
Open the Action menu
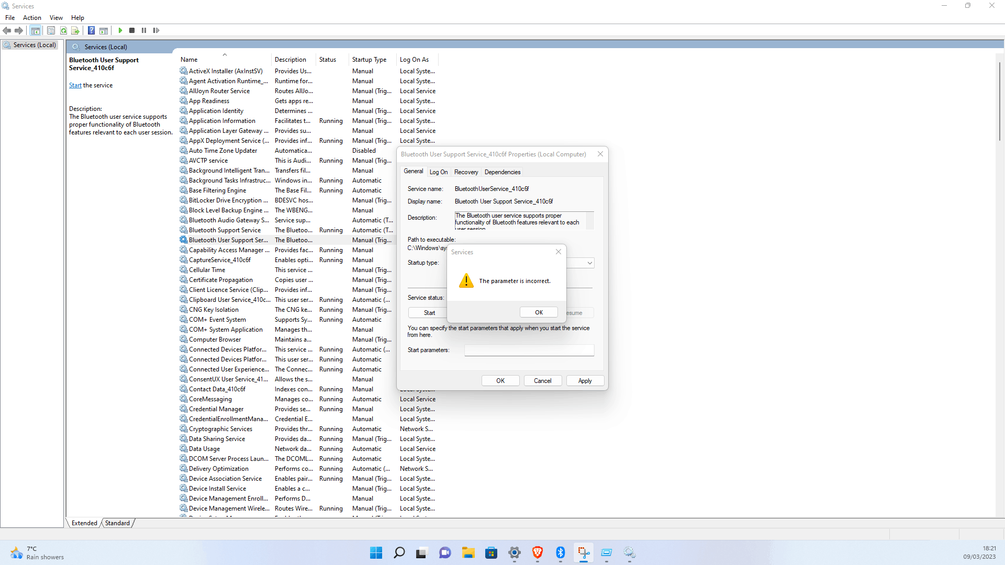click(32, 18)
